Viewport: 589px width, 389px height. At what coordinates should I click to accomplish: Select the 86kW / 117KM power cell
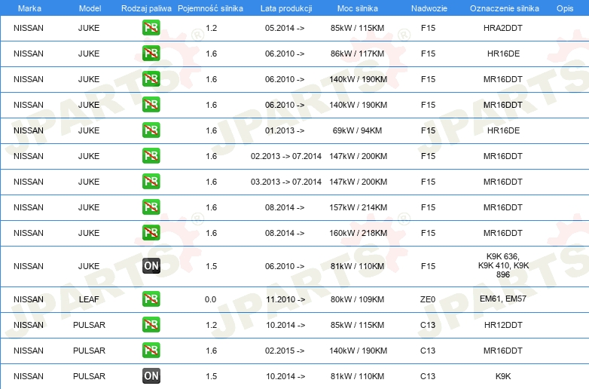coord(357,54)
